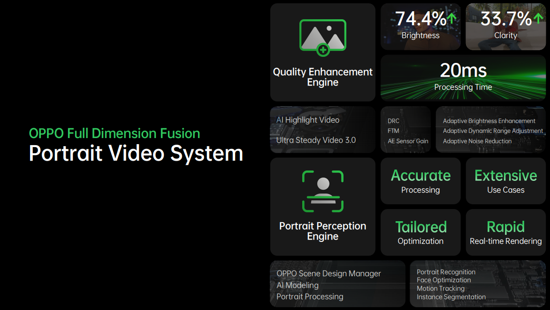Screen dimensions: 550x310
Task: Click 'Ultra Steady Video 3.0' text
Action: 316,140
